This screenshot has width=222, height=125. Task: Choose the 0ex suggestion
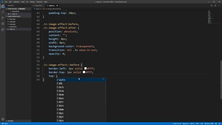(x=81, y=98)
